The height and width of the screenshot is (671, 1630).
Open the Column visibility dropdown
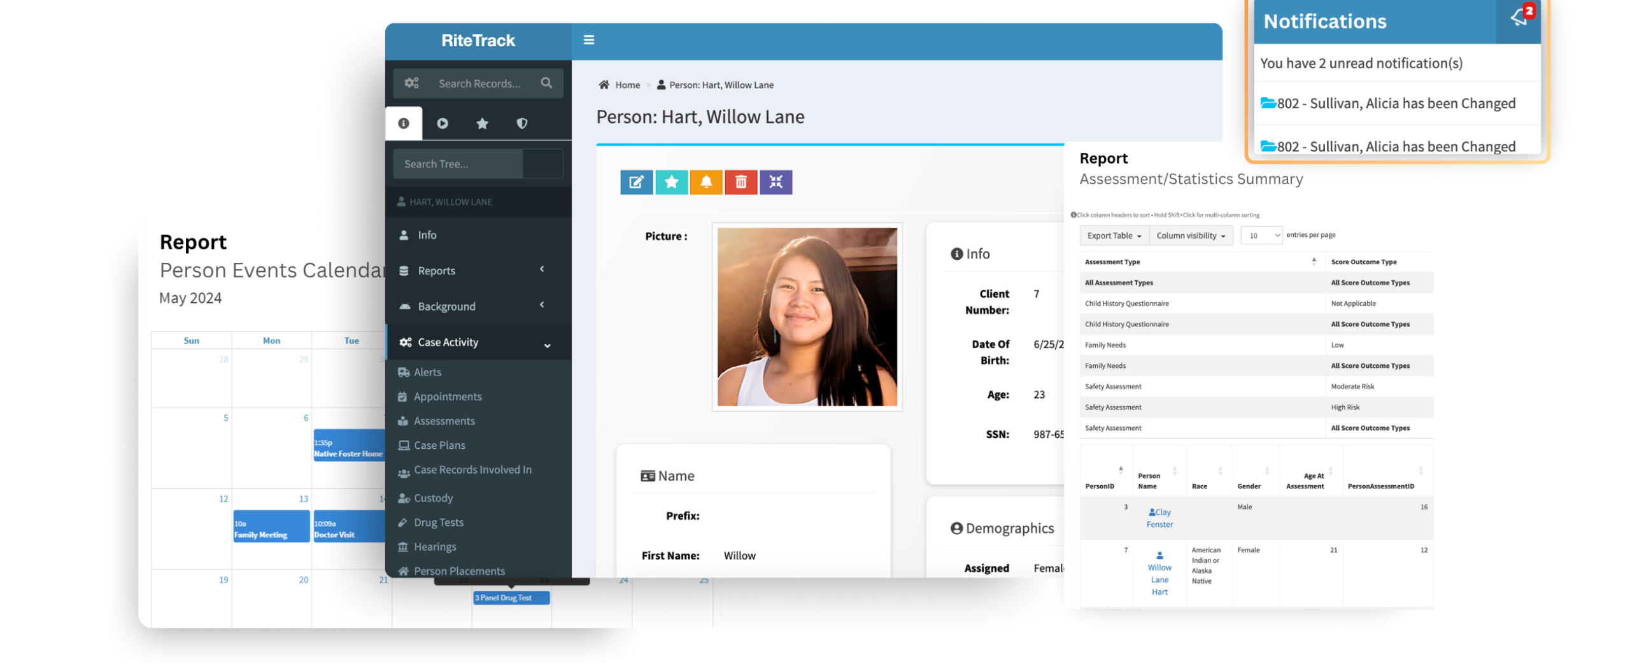tap(1190, 236)
